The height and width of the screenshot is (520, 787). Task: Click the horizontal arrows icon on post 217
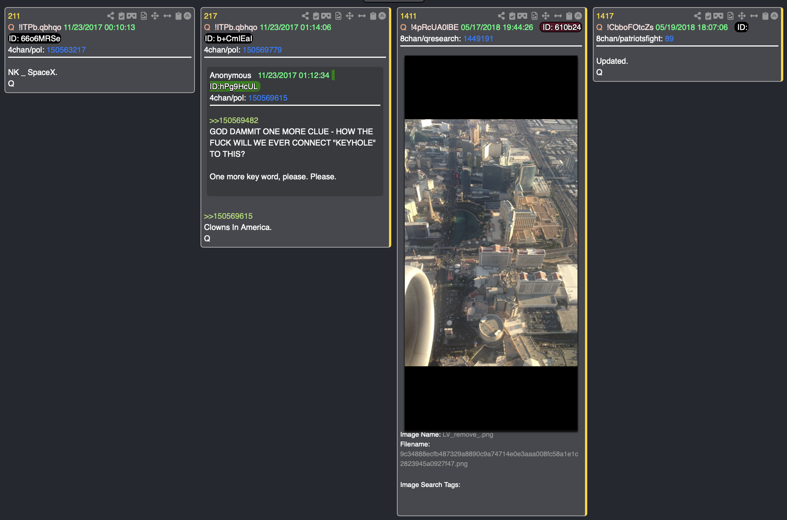tap(362, 16)
